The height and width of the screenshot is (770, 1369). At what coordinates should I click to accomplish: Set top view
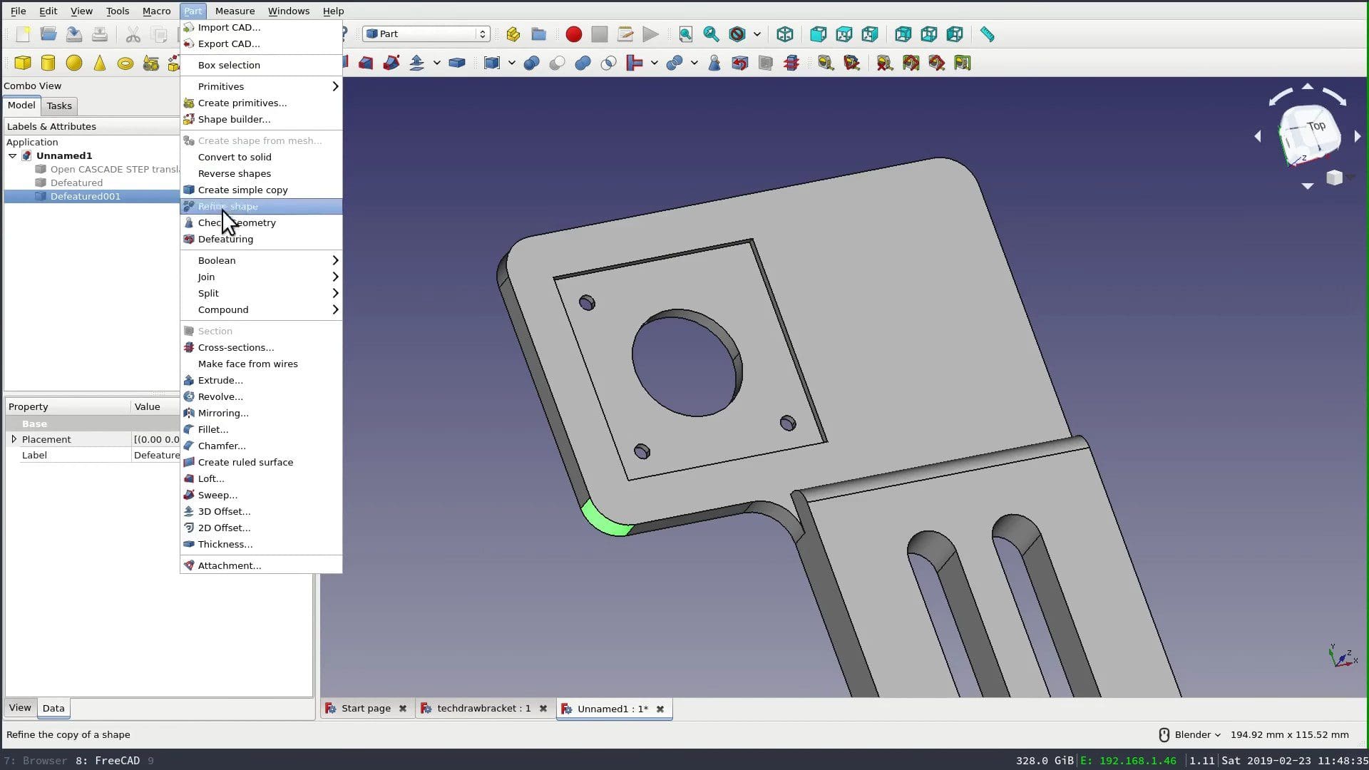click(x=844, y=34)
